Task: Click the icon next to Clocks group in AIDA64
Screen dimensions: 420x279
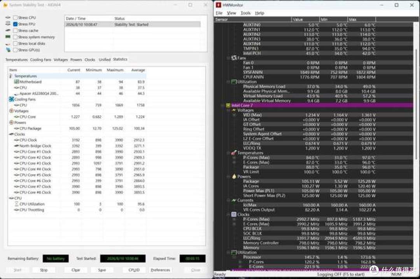Action: tap(11, 134)
